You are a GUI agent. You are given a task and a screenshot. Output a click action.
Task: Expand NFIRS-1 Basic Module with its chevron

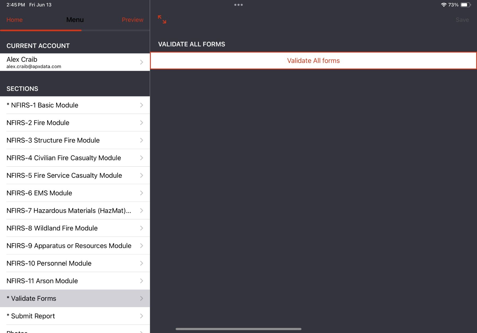click(x=141, y=105)
